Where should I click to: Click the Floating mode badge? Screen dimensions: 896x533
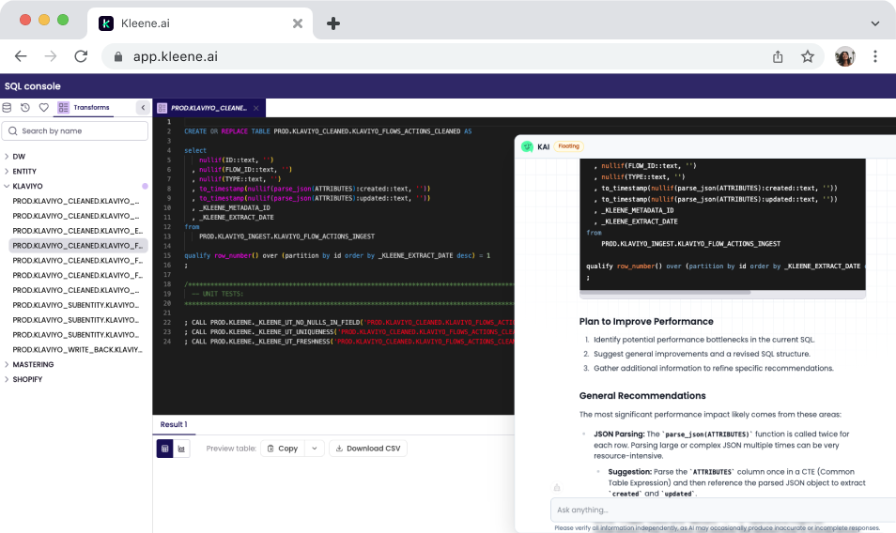(568, 146)
